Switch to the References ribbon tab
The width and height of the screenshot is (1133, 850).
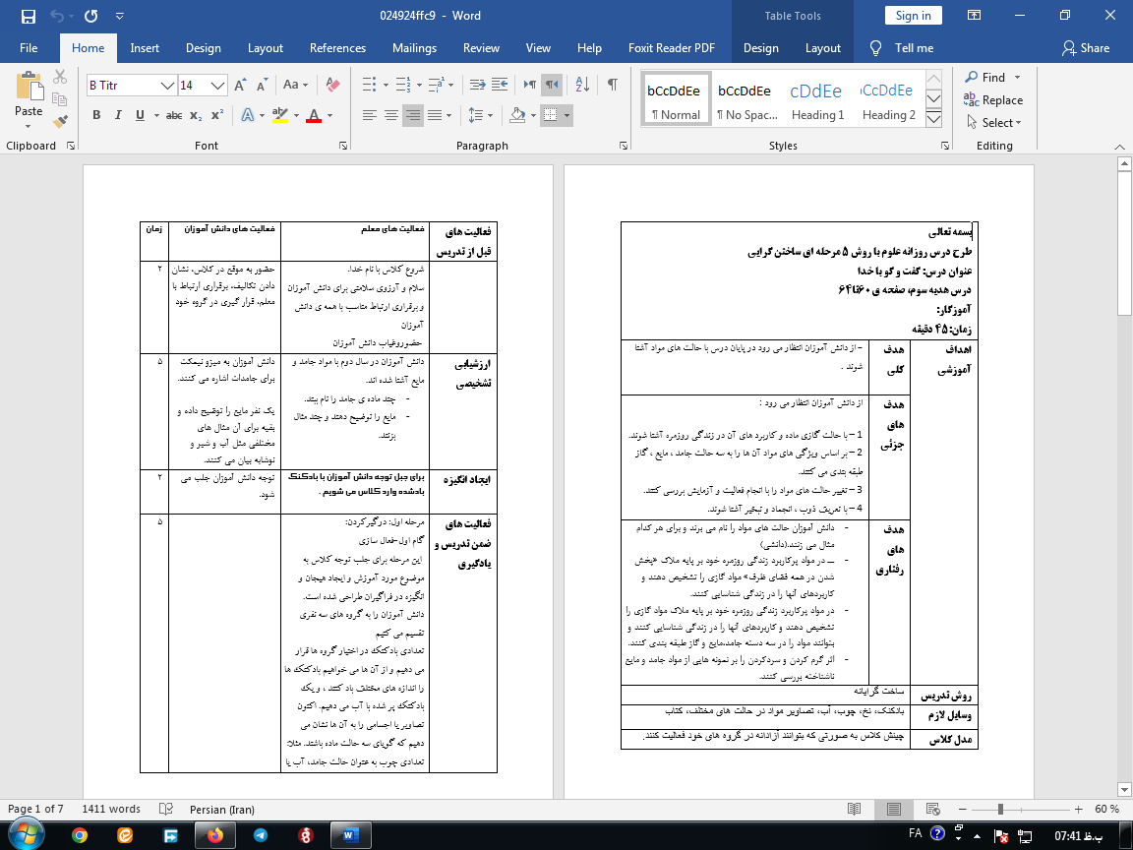click(337, 48)
